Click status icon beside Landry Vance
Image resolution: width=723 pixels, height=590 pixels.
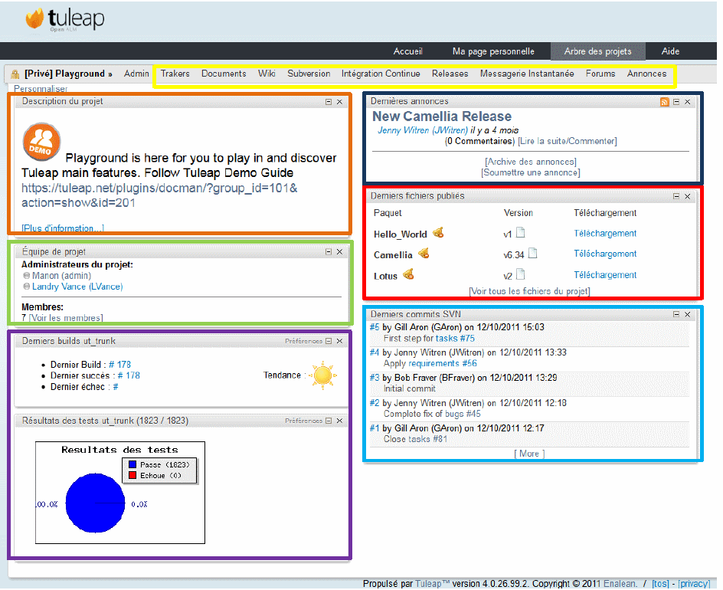(26, 287)
